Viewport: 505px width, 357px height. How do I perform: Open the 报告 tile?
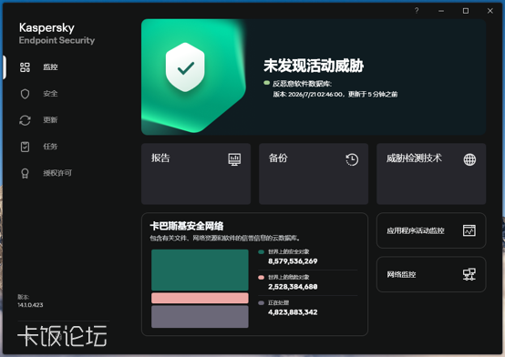point(196,174)
